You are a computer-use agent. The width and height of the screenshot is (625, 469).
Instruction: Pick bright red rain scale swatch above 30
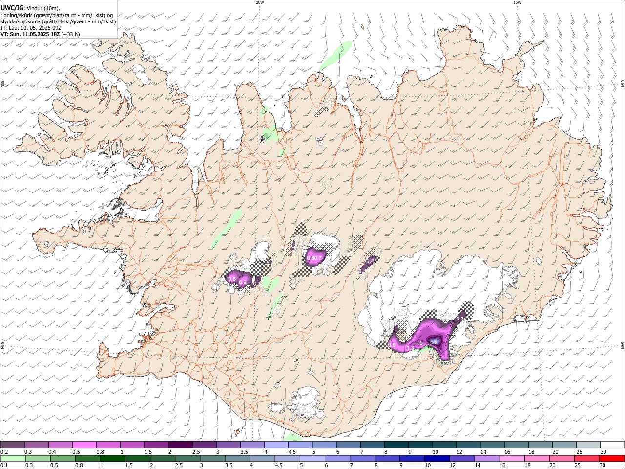[x=612, y=459]
